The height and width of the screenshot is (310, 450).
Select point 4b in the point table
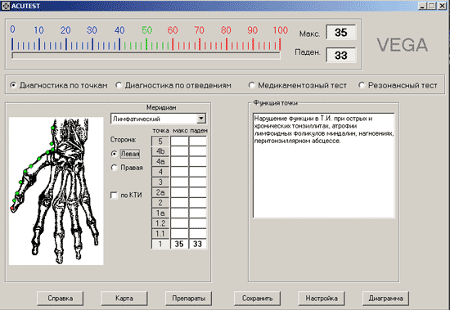click(160, 151)
